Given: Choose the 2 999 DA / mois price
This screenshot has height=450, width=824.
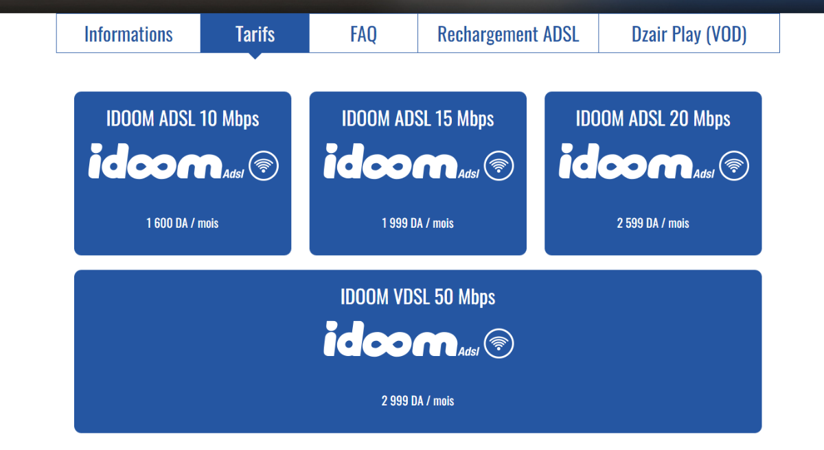Looking at the screenshot, I should (418, 401).
